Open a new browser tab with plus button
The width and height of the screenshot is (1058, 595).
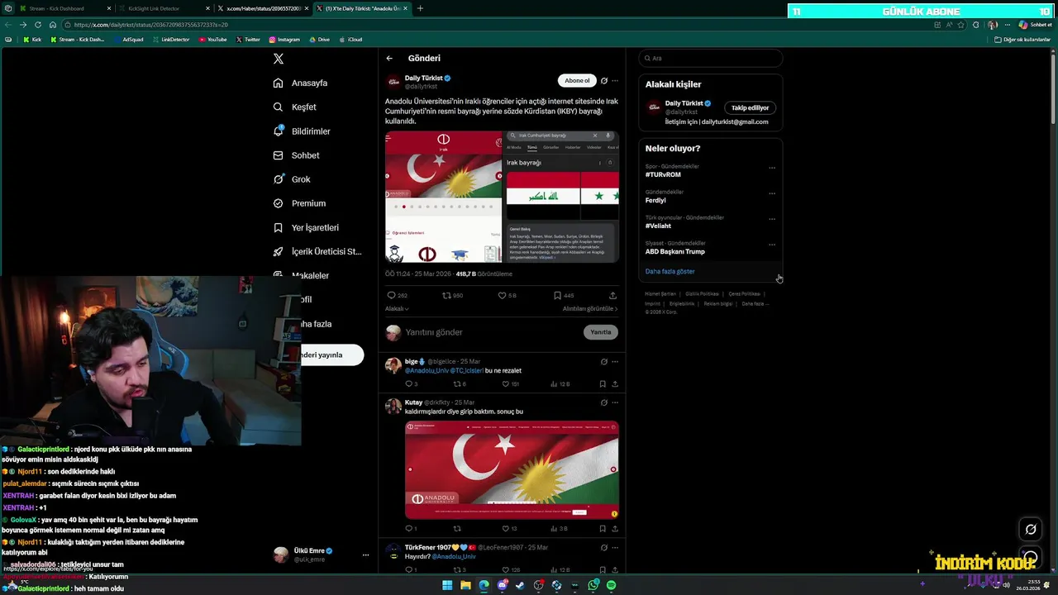pyautogui.click(x=420, y=8)
